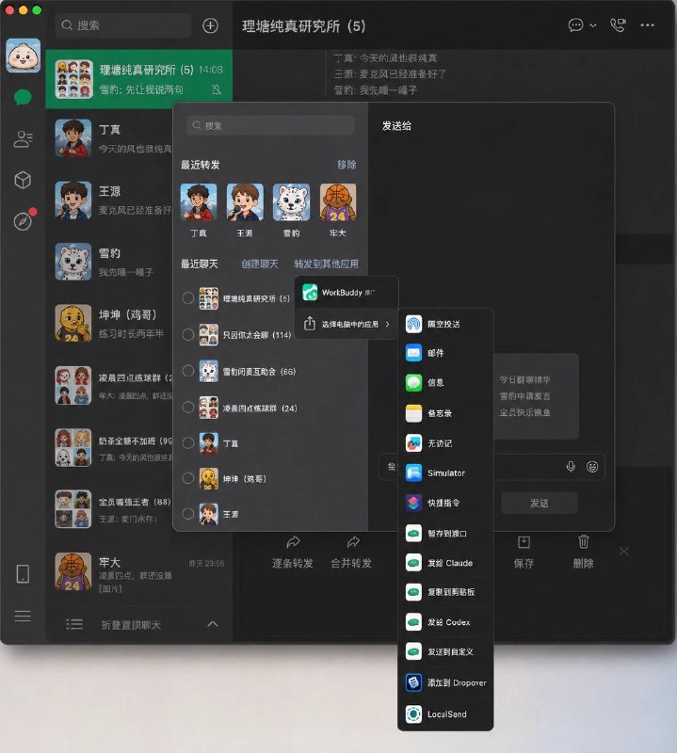
Task: Choose 无边记 Freeform in the app list
Action: click(445, 443)
